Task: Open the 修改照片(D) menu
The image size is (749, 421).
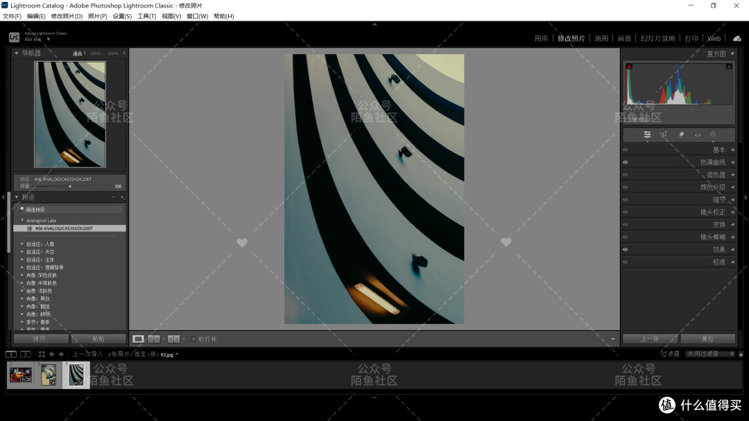Action: pos(67,16)
